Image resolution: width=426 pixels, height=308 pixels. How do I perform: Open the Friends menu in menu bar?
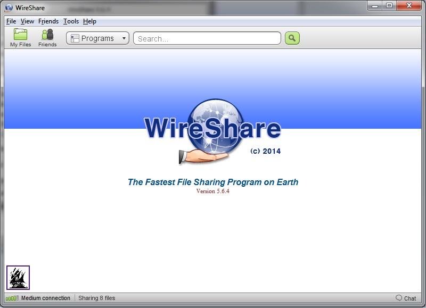48,21
